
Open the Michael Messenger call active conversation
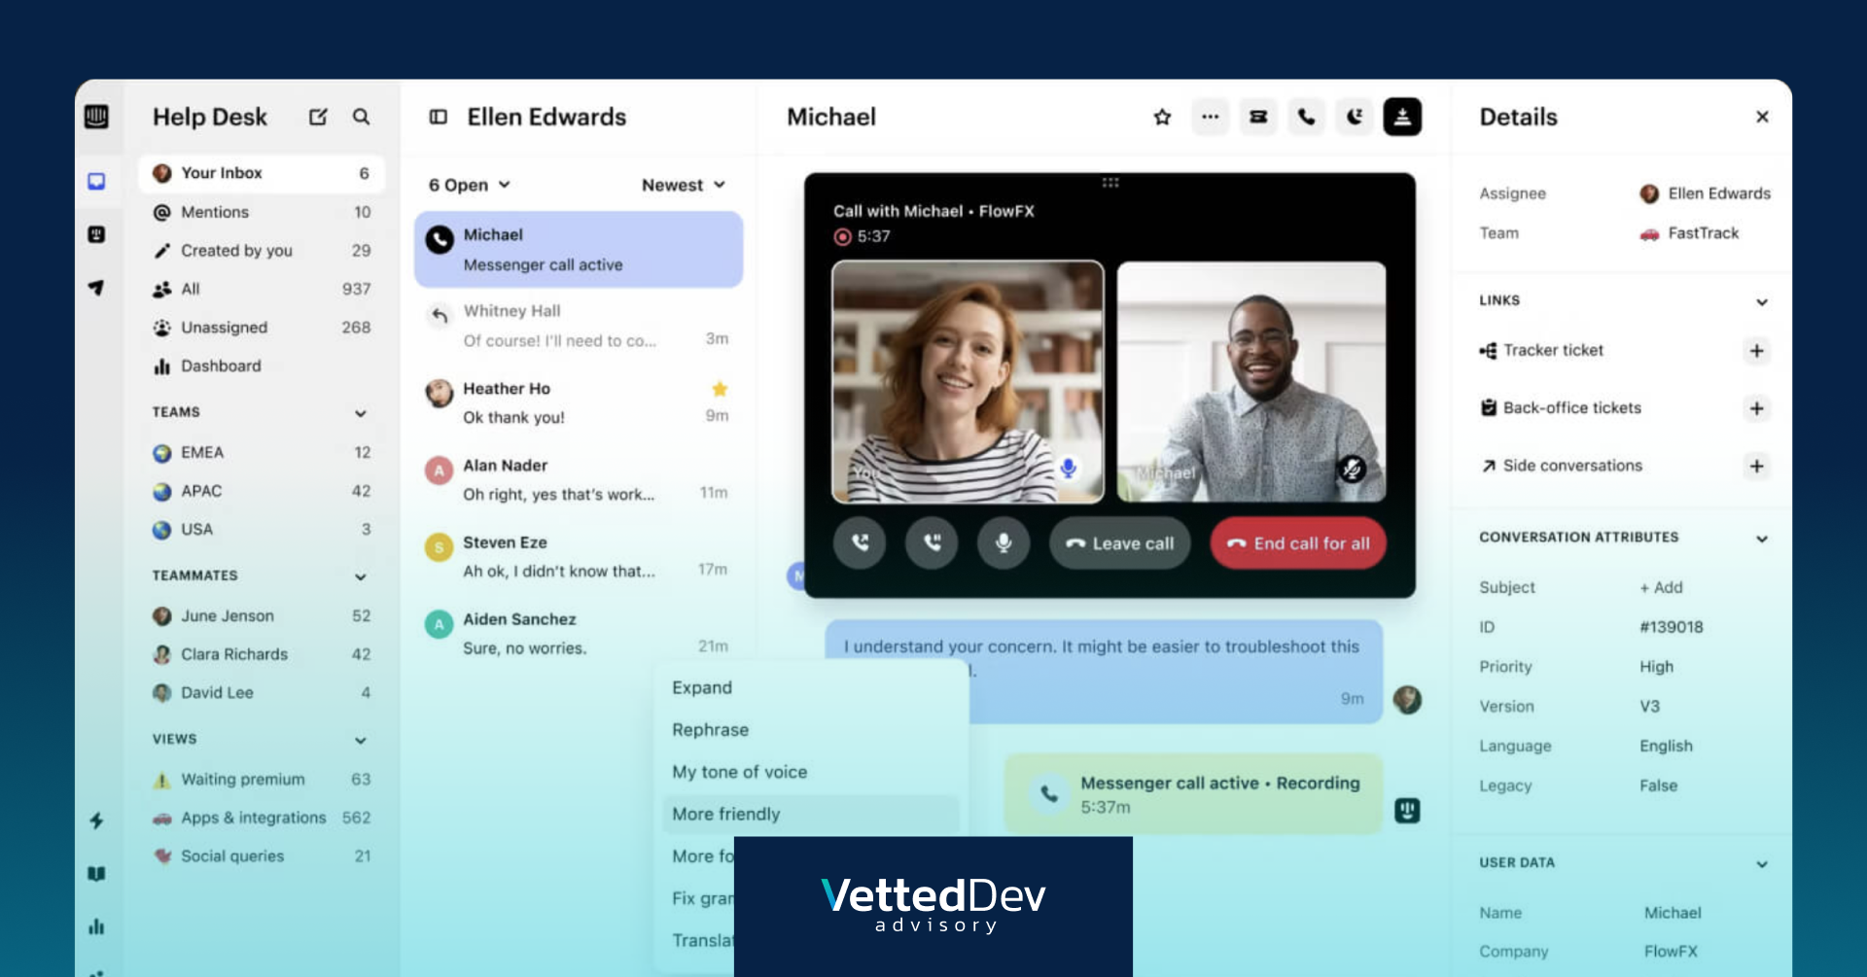tap(579, 250)
